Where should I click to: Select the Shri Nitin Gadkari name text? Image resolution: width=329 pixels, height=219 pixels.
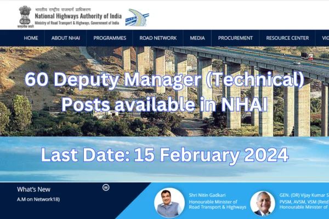point(207,195)
